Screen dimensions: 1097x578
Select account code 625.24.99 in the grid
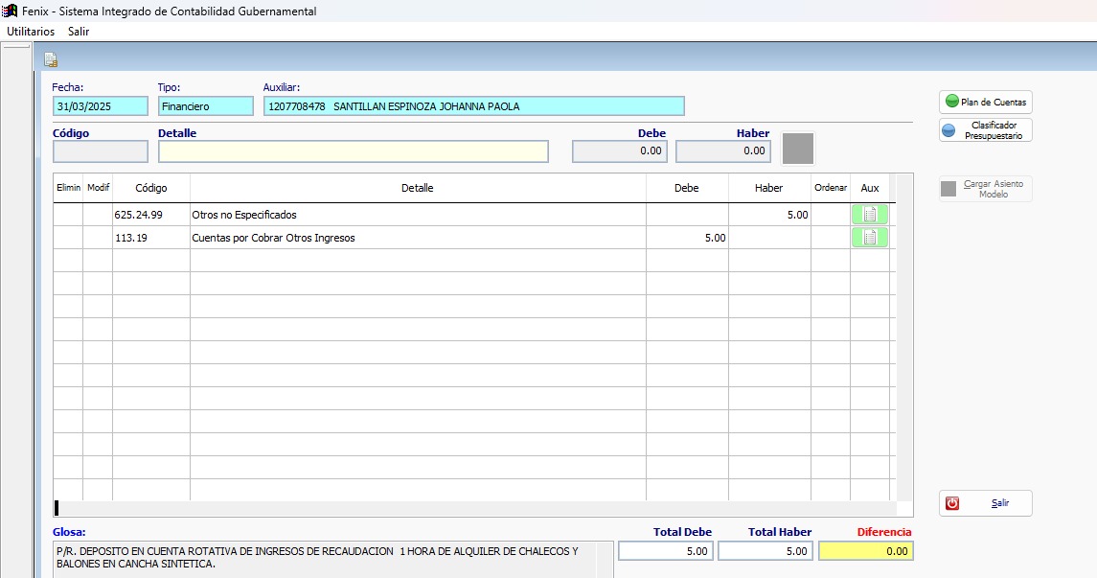pyautogui.click(x=139, y=216)
